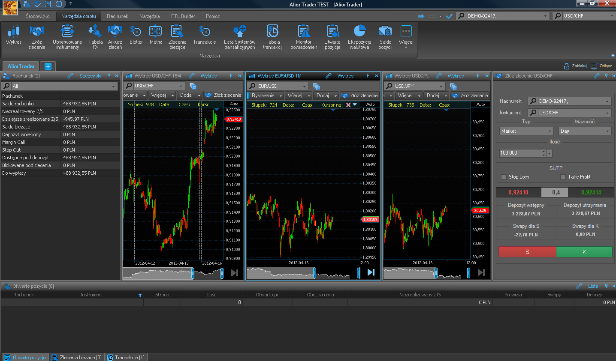Enable the Stop Loss checkbox
616x361 pixels.
coord(504,177)
